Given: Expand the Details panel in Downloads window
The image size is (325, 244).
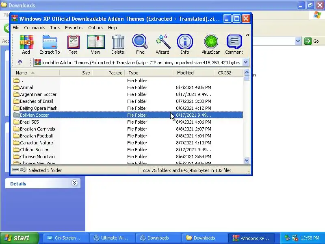Looking at the screenshot, I should point(75,183).
